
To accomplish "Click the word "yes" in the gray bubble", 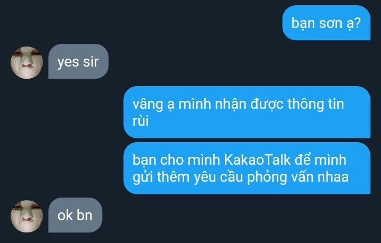I will click(68, 62).
